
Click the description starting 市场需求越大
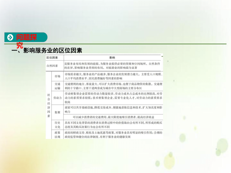coord(113,76)
